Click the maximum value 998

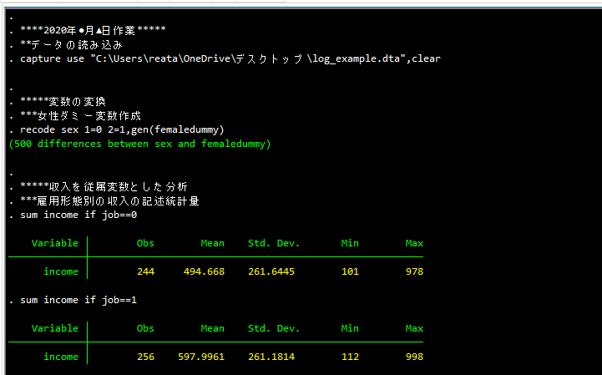click(x=415, y=357)
